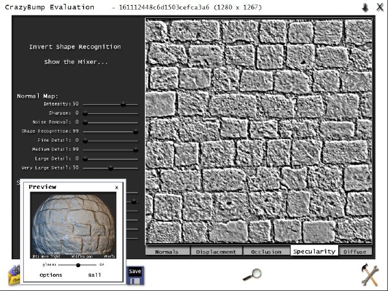Click the 'gloss:' label in Preview
The image size is (388, 291).
pyautogui.click(x=50, y=264)
